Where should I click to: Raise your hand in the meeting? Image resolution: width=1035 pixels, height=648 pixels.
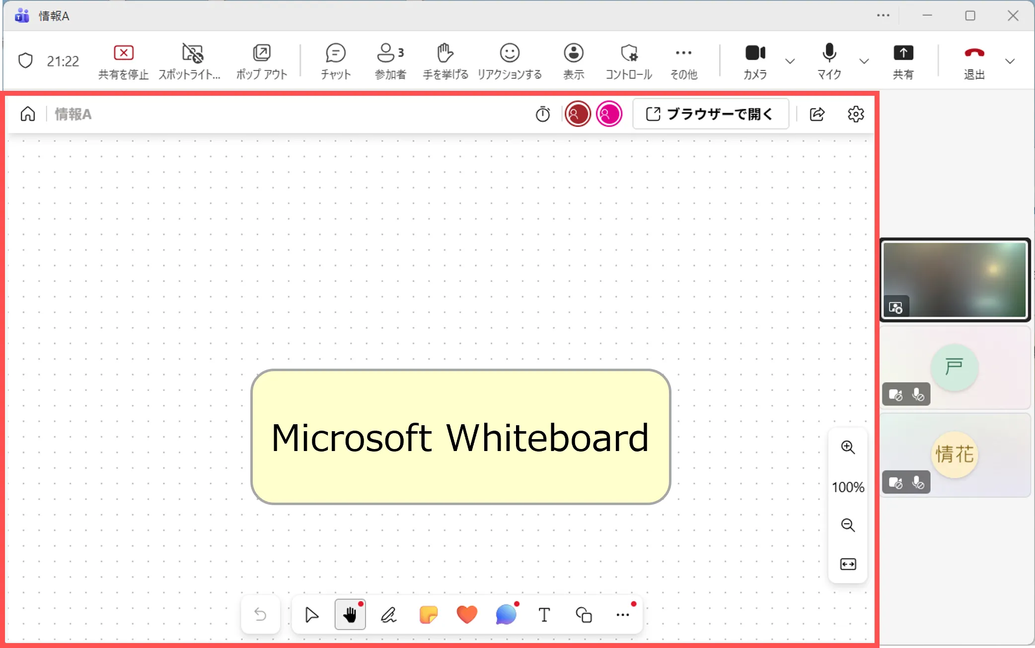pos(445,61)
